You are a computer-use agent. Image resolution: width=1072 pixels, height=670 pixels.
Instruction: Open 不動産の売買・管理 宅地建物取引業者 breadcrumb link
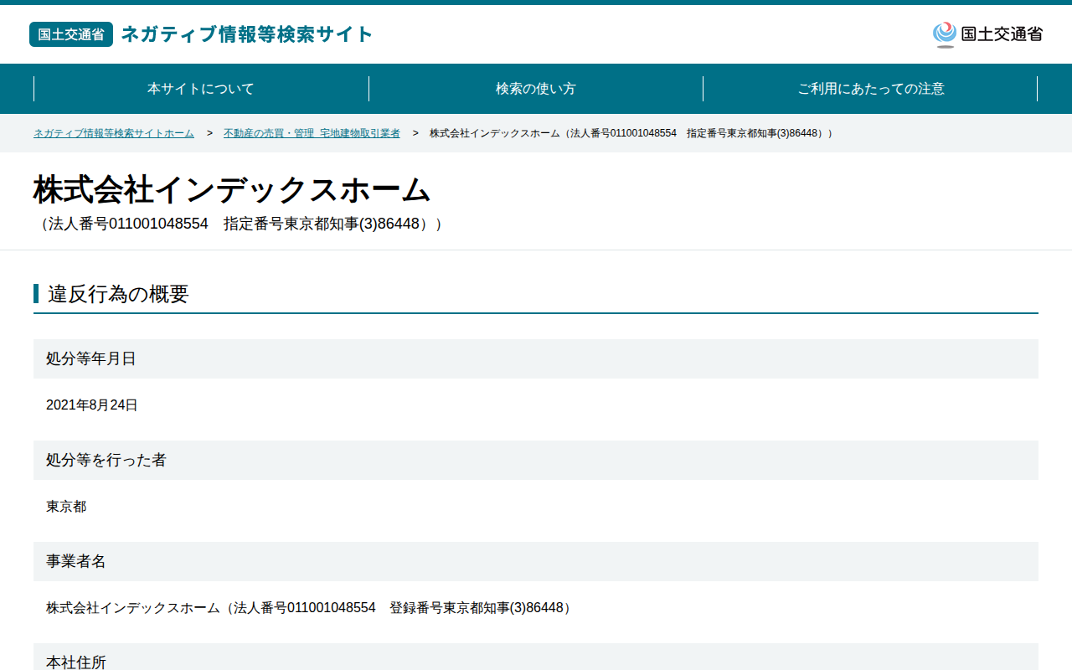click(x=312, y=133)
